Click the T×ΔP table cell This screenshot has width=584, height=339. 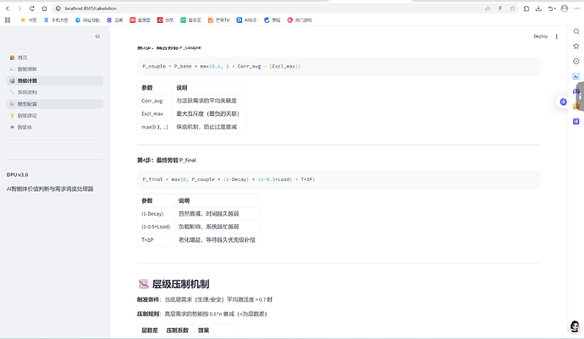click(156, 239)
